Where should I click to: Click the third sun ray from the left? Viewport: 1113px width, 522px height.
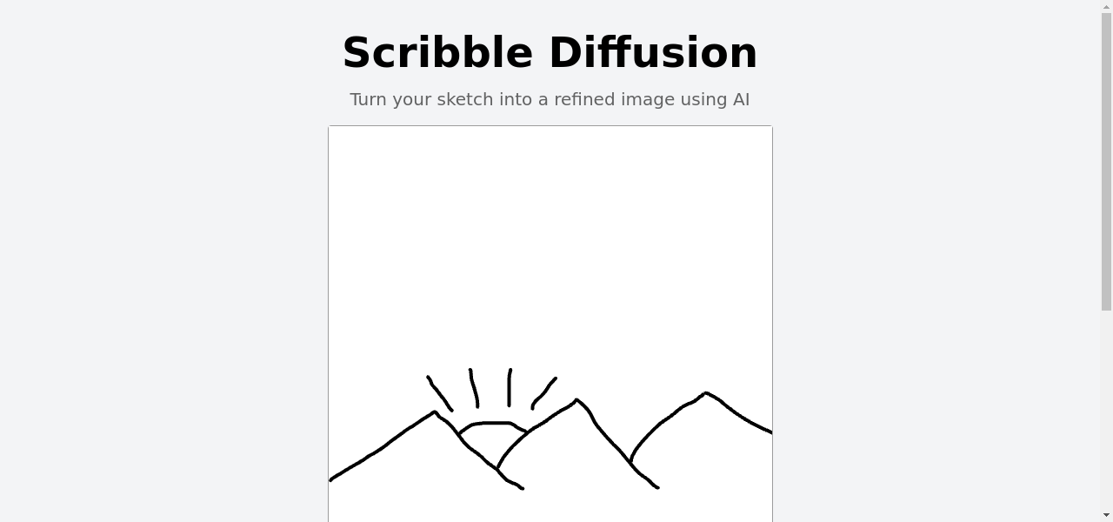coord(510,387)
